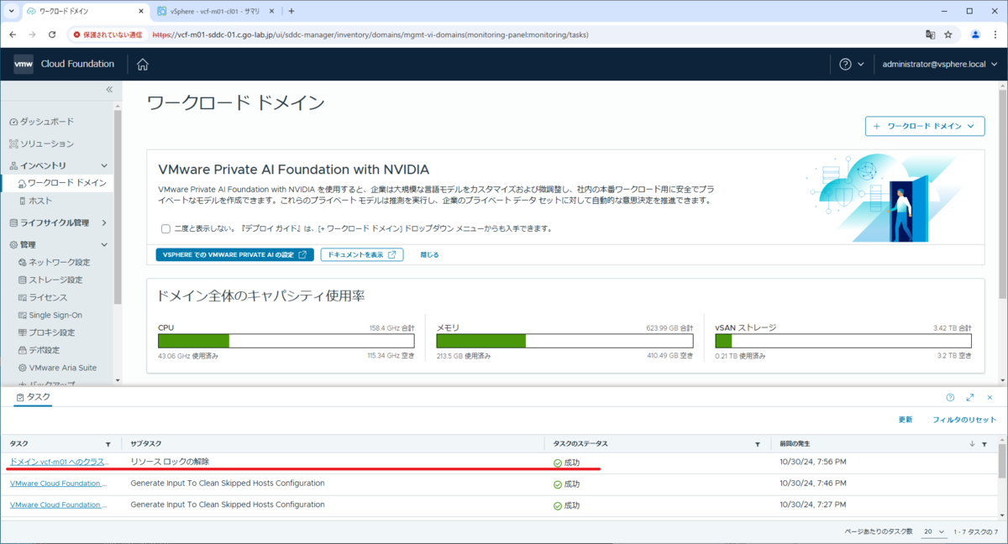Open ソリューション in the sidebar
1008x544 pixels.
coord(47,144)
